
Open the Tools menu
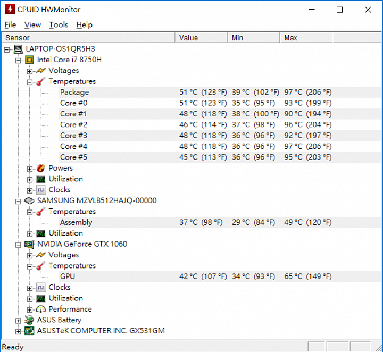click(59, 24)
